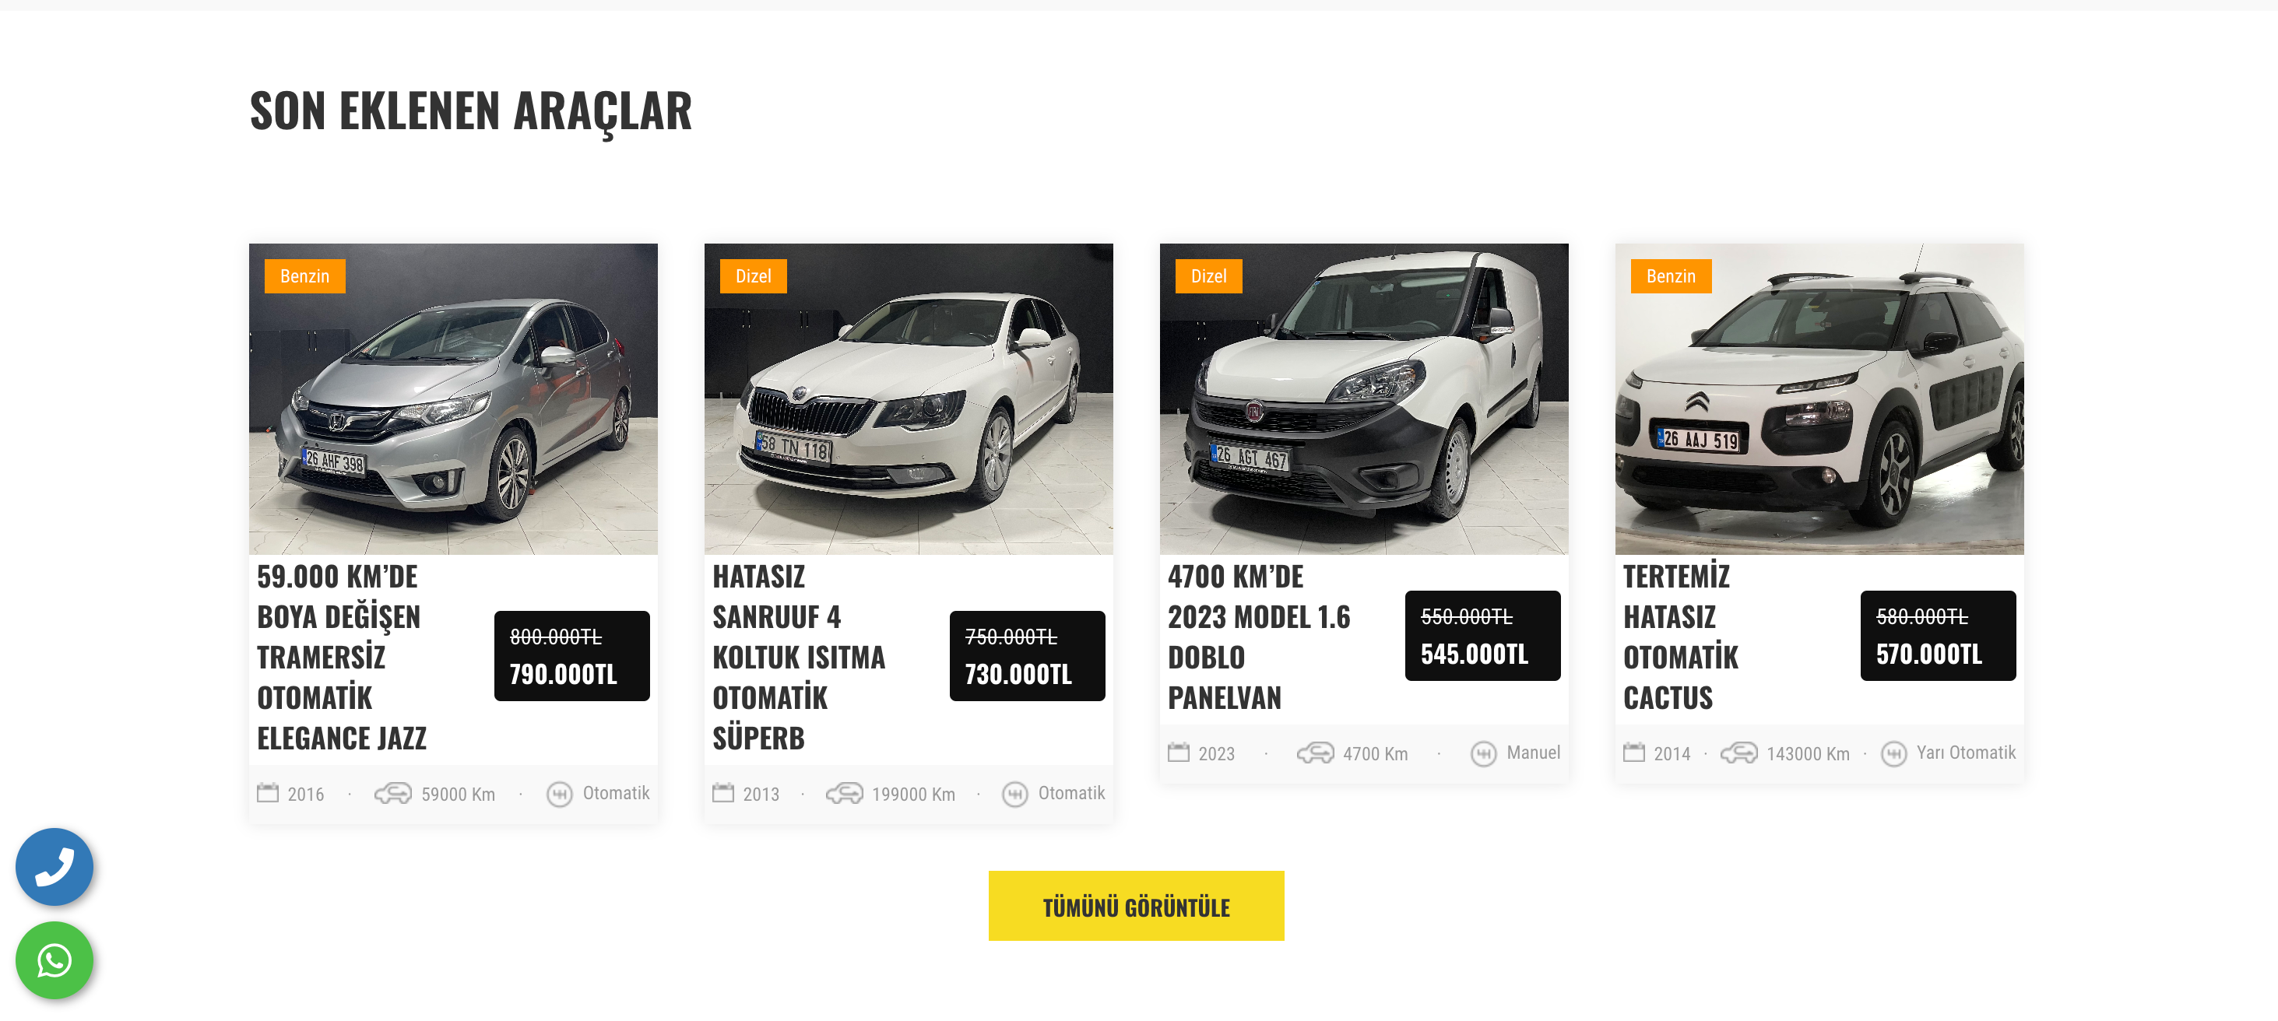Screen dimensions: 2278x1021
Task: Open the white Skoda Süperb photo
Action: click(x=909, y=398)
